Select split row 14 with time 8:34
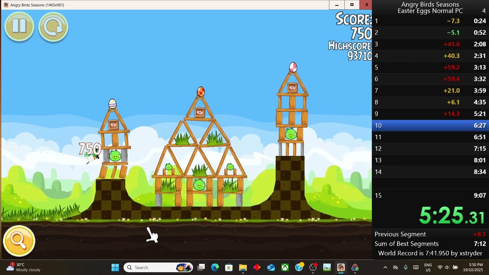 (430, 172)
